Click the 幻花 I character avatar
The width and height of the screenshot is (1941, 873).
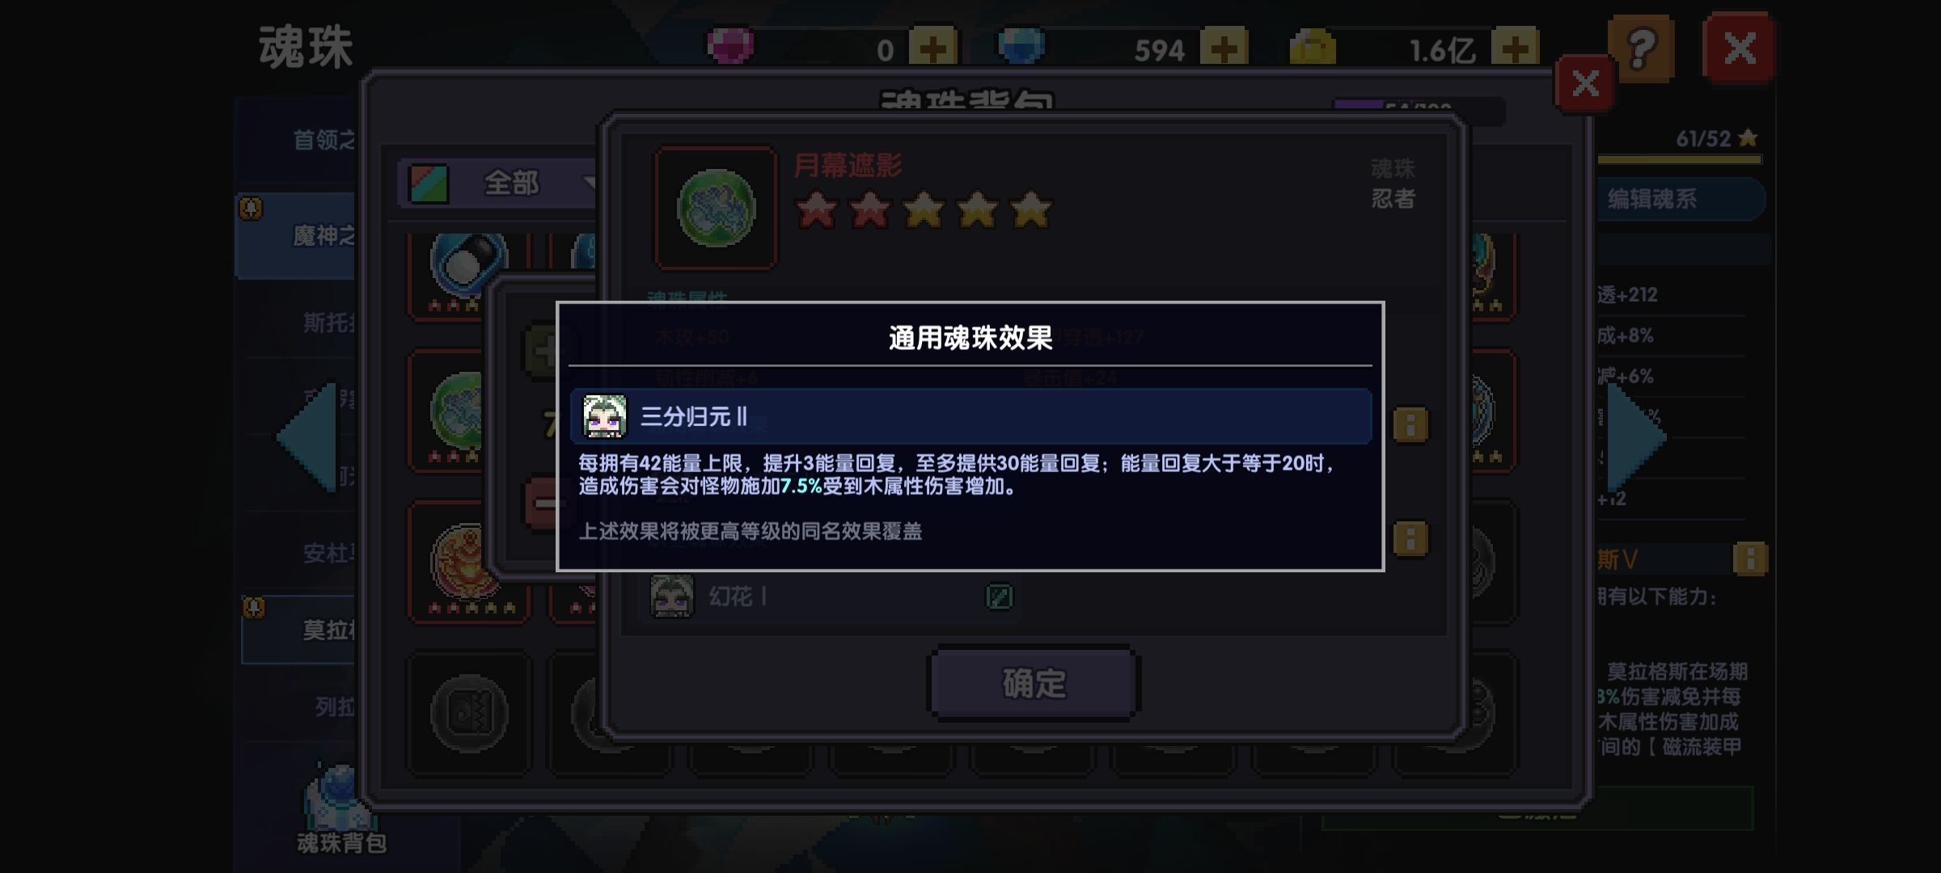672,597
